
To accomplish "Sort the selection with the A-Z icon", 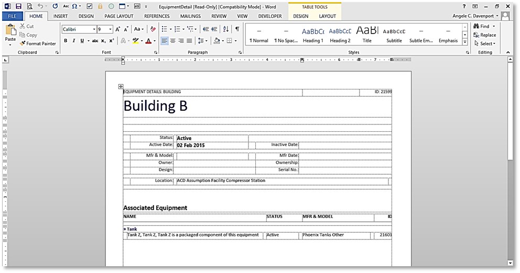I will [x=226, y=29].
